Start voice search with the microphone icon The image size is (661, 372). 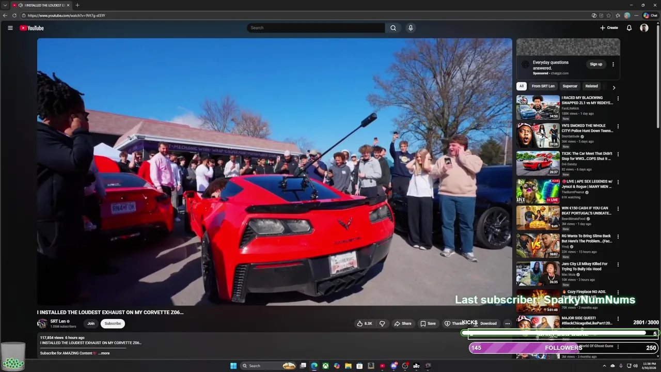(411, 28)
